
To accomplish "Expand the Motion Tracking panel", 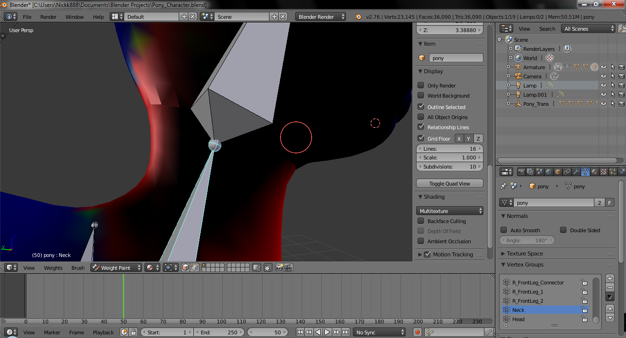I will (420, 254).
